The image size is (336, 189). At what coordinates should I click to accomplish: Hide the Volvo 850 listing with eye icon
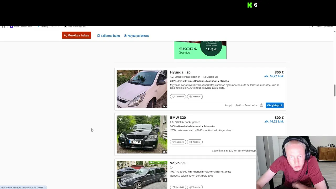pos(120,165)
